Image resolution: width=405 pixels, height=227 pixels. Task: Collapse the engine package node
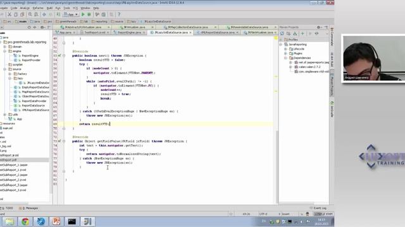5,51
